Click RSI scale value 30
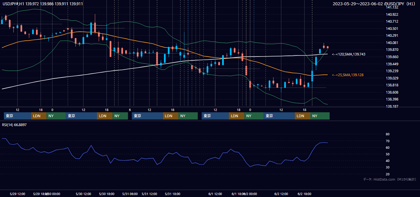Screen dimensions: 420x197 tap(387, 167)
